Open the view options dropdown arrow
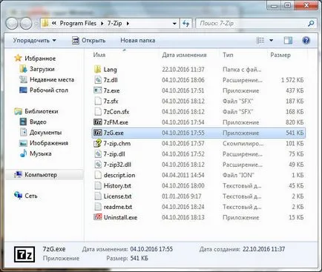The image size is (322, 272). coord(272,40)
